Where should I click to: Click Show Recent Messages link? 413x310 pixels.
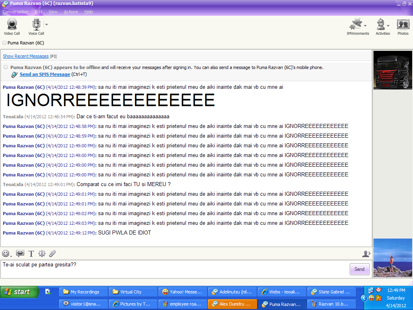tap(25, 56)
